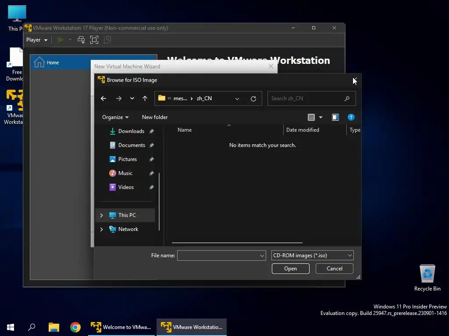This screenshot has height=336, width=449.
Task: Go forward in Browse for ISO dialog
Action: 118,98
